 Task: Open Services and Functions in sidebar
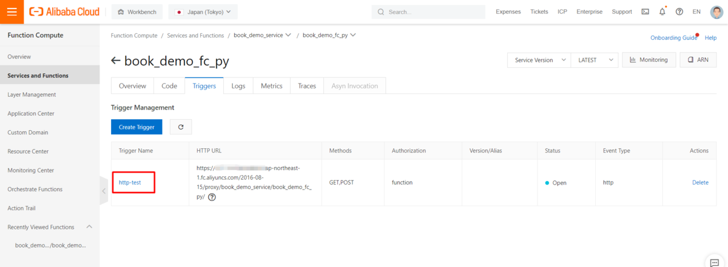pos(50,76)
